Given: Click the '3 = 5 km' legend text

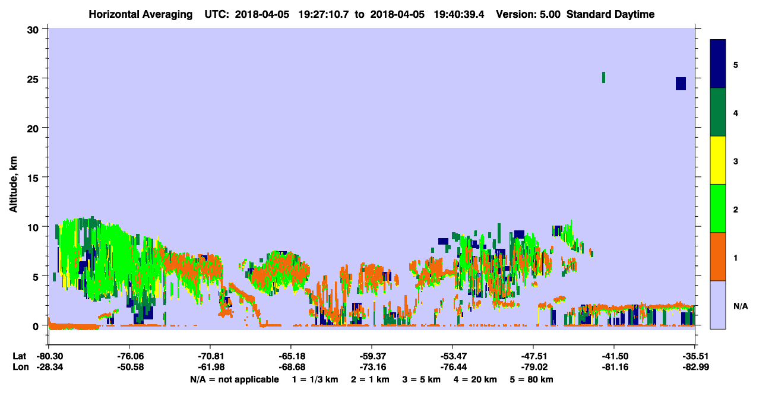Looking at the screenshot, I should point(421,379).
